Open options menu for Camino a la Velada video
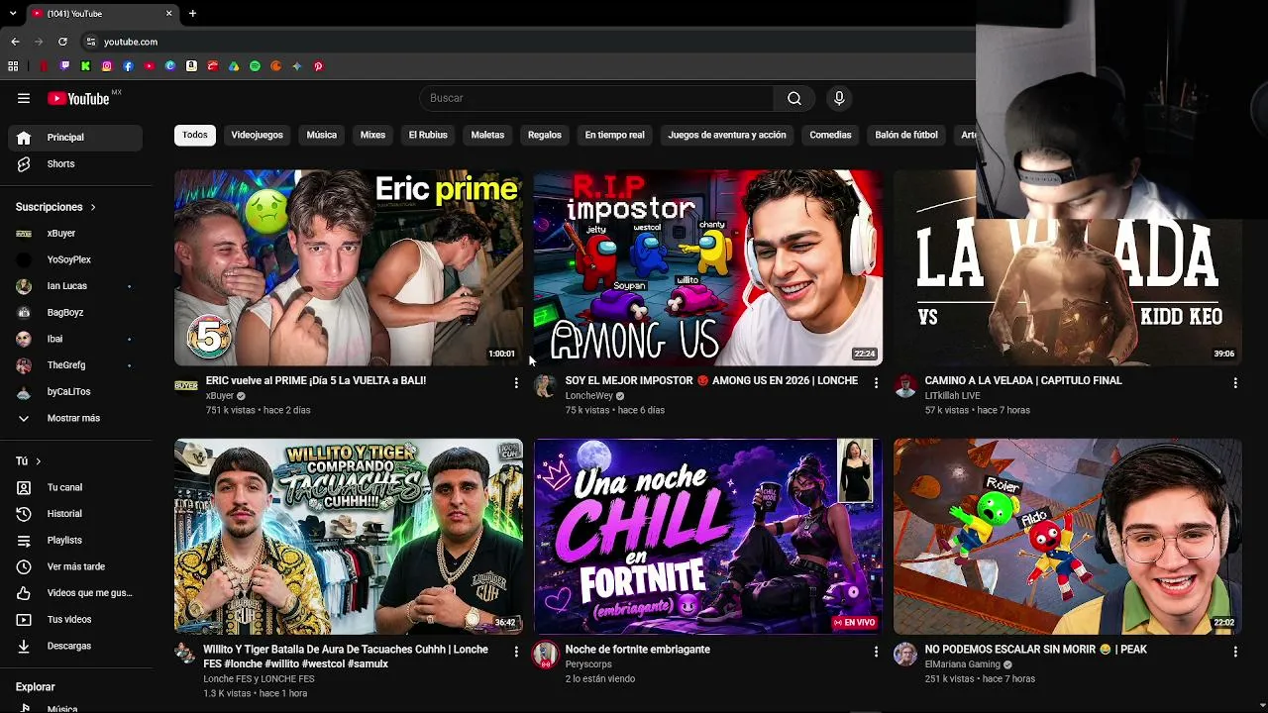This screenshot has height=713, width=1268. [1235, 382]
